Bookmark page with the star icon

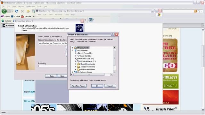199,11
